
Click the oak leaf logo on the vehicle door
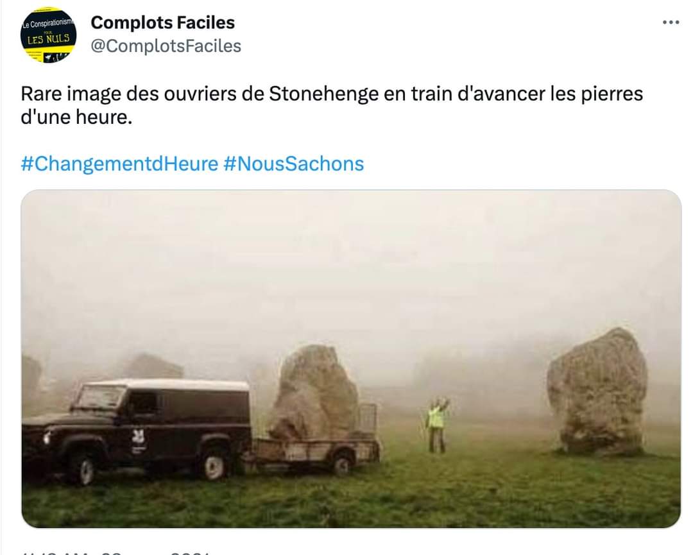coord(140,438)
